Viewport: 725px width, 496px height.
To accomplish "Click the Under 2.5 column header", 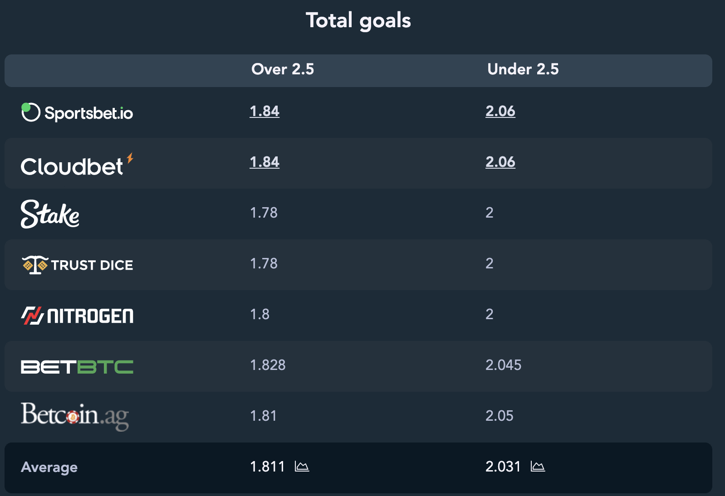I will [523, 69].
